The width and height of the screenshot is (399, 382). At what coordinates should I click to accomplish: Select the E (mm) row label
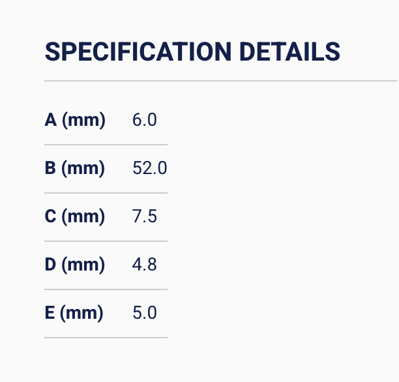tap(74, 313)
